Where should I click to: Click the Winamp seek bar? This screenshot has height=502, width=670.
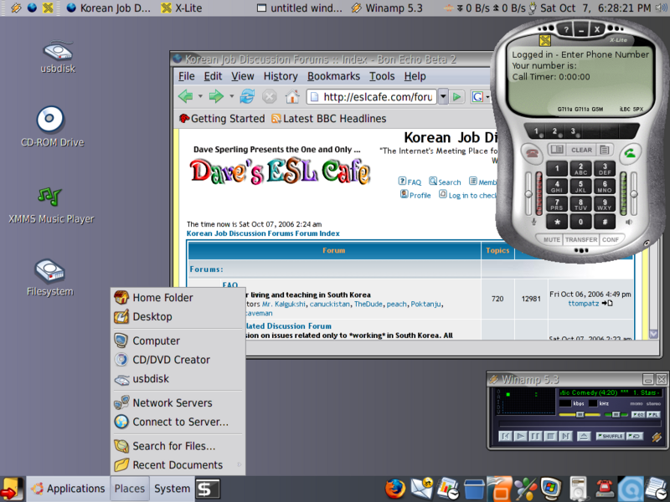579,424
